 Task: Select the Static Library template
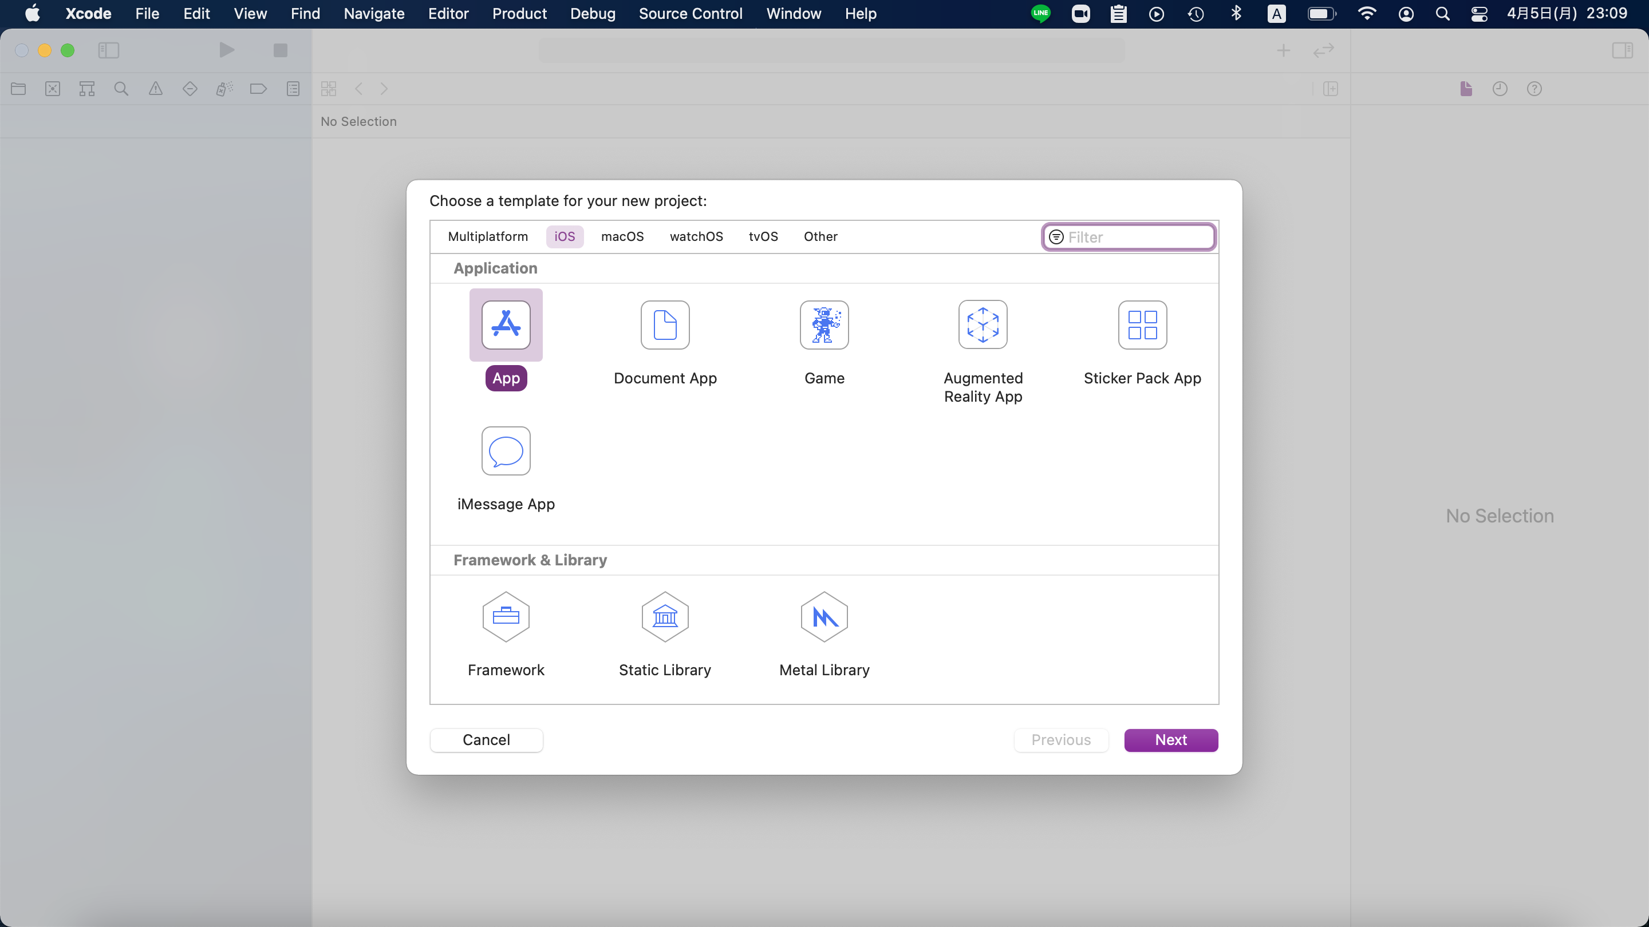click(664, 617)
